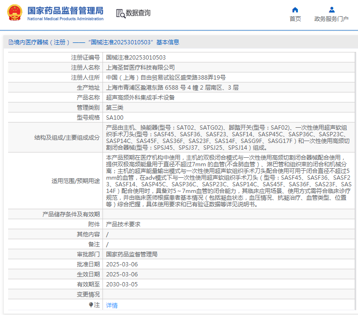This screenshot has height=315, width=358.
Task: Click the lightbulb 注 icon
Action: (91, 305)
